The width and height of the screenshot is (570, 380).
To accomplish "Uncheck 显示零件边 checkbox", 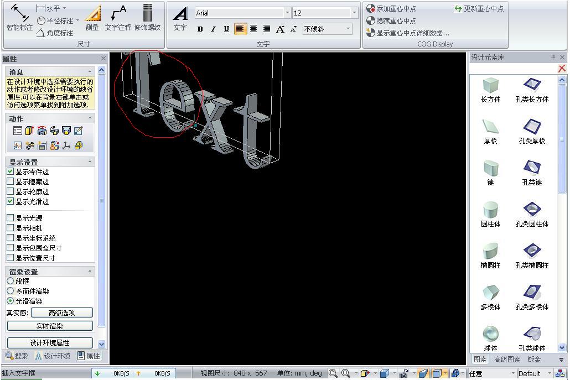I will pos(10,171).
